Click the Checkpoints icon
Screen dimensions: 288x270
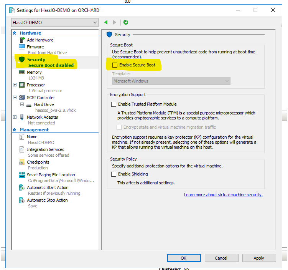[22, 162]
